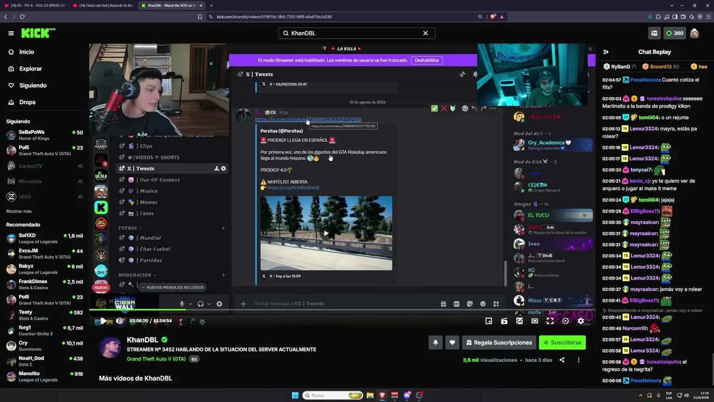This screenshot has height=402, width=714.
Task: Open the KhanDBL channel avatar
Action: [x=110, y=347]
